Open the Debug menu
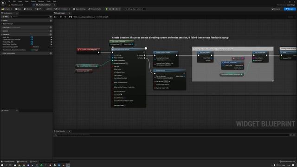The image size is (297, 167). point(33,1)
